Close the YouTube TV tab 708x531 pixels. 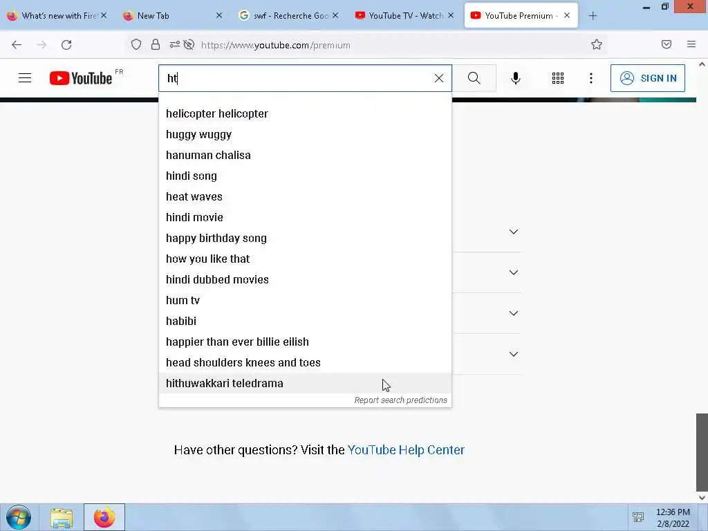coord(451,15)
